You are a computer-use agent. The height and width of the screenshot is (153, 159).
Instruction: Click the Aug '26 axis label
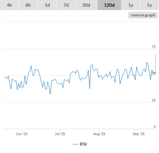click(99, 134)
